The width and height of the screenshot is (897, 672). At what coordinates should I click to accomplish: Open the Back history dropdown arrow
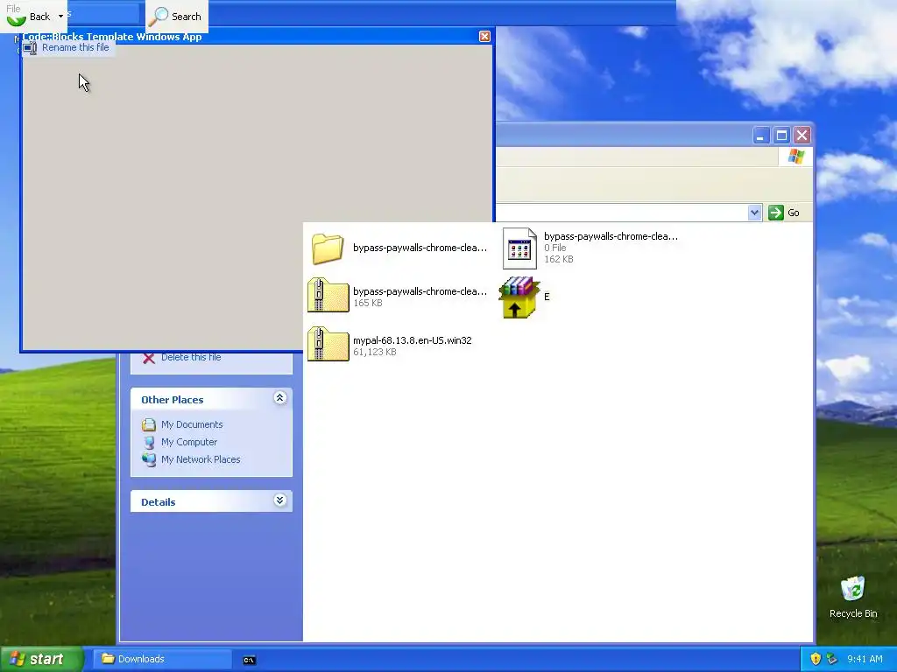point(60,17)
